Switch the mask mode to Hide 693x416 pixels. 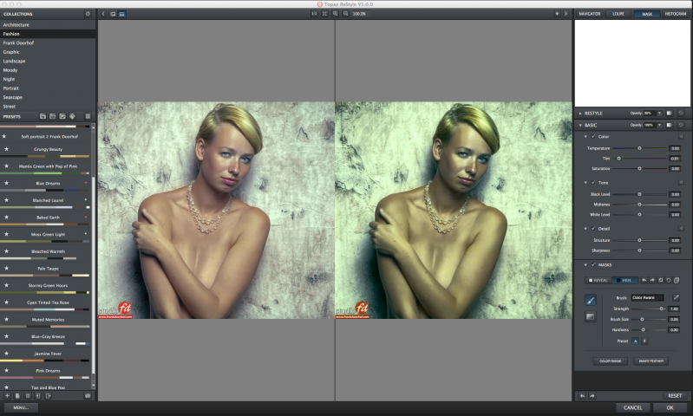624,281
